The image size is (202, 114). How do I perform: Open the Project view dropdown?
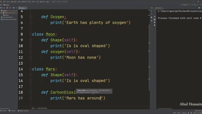click(x=3, y=8)
